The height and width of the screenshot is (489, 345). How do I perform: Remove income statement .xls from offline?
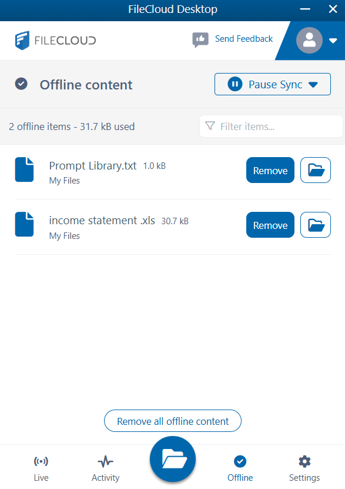(x=270, y=225)
